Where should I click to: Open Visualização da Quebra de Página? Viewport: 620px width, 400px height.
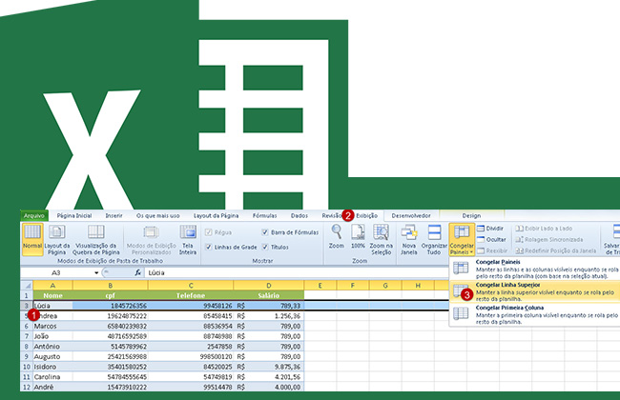[x=96, y=240]
